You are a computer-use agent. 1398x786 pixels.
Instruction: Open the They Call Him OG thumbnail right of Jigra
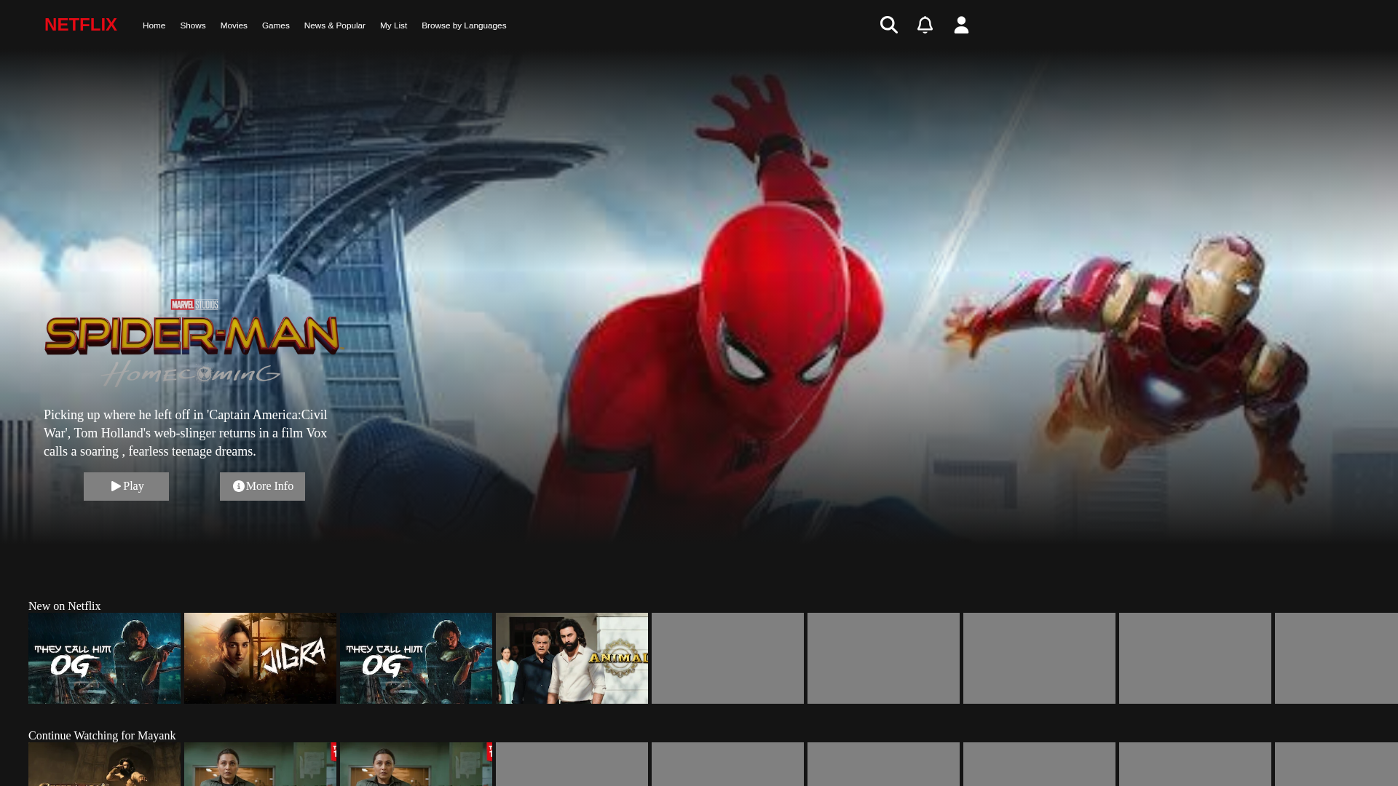416,658
